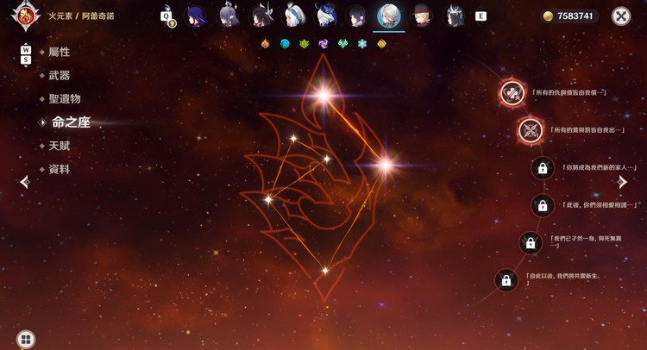Screen dimensions: 647x350
Task: Click the label text「所有的仇與債皆由我償…」
Action: click(x=568, y=93)
